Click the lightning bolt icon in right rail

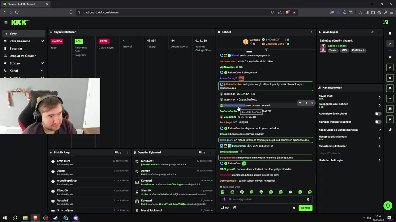pyautogui.click(x=390, y=68)
